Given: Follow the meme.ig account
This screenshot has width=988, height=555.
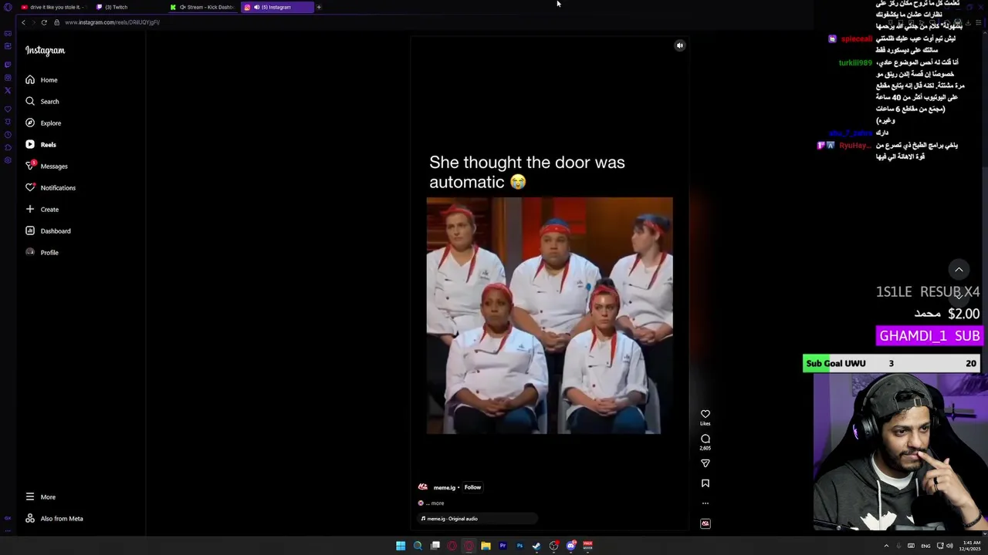Looking at the screenshot, I should pos(472,487).
